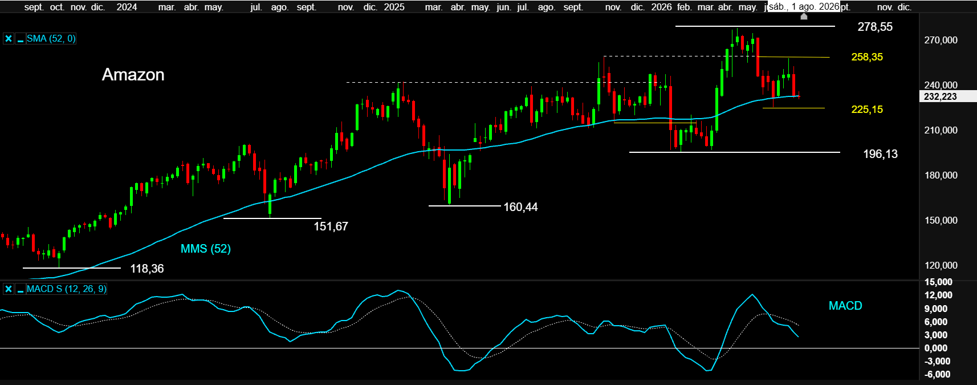
Task: Click the 'sáb., 1 ago. 2026' date tooltip
Action: pos(804,6)
